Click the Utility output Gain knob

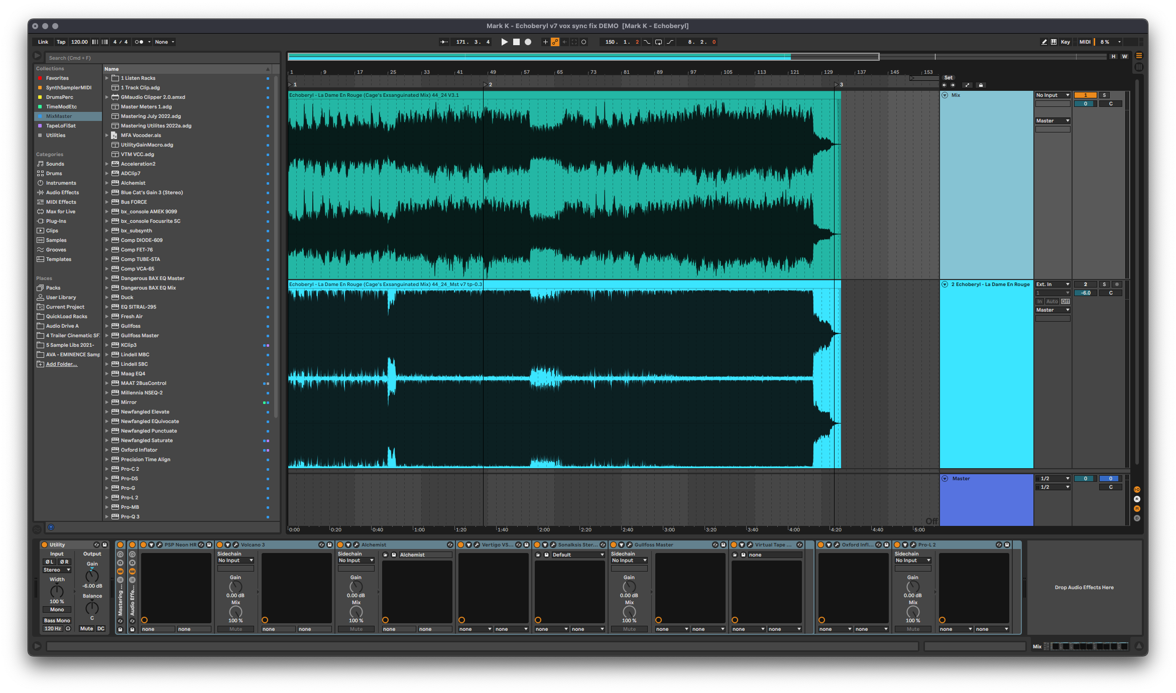pos(92,574)
